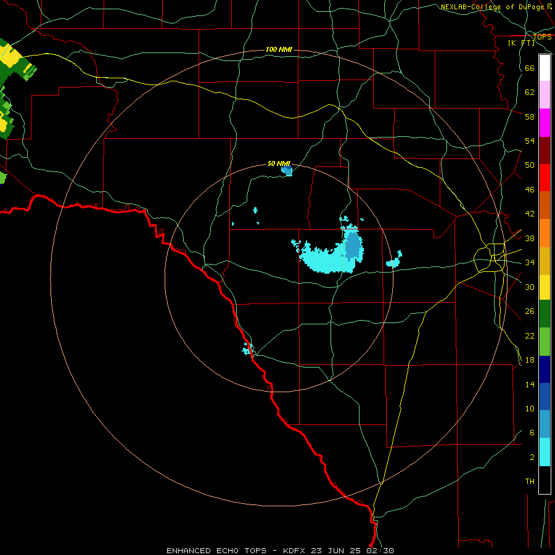
Task: Click the dark red 50-54 kft swatch
Action: 545,150
